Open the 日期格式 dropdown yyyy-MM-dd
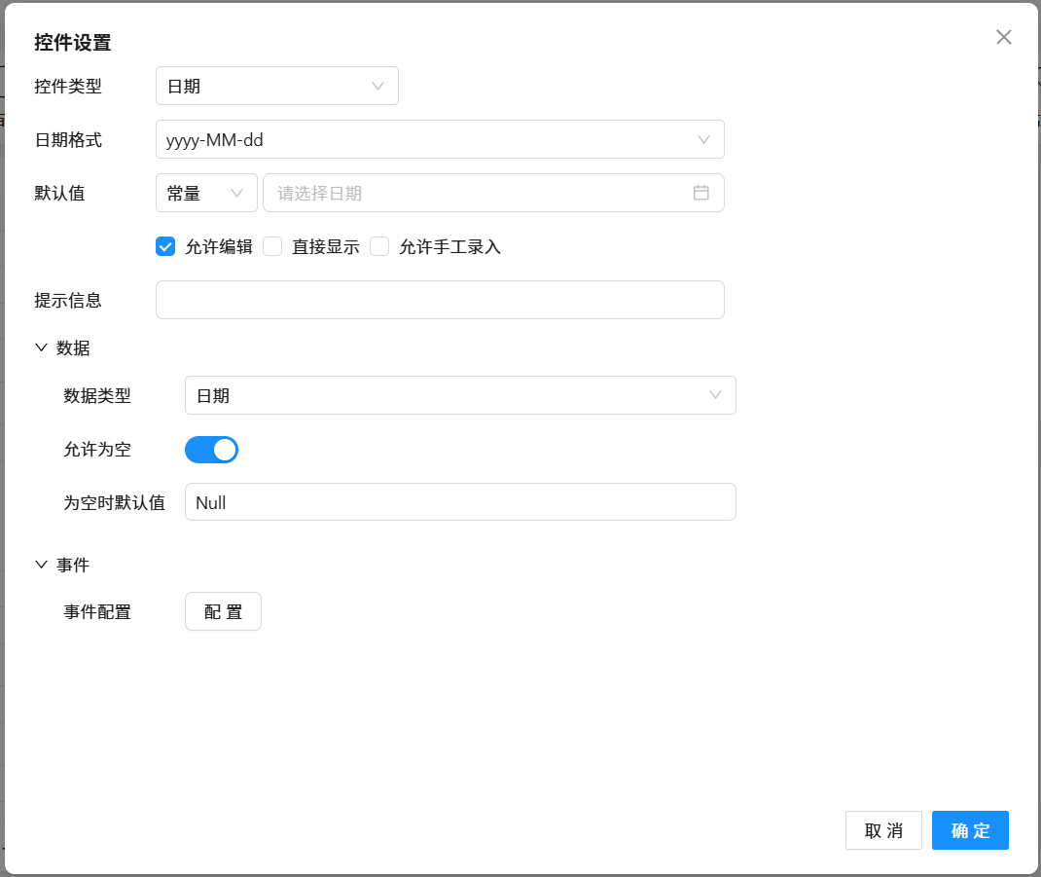This screenshot has height=877, width=1041. tap(440, 139)
